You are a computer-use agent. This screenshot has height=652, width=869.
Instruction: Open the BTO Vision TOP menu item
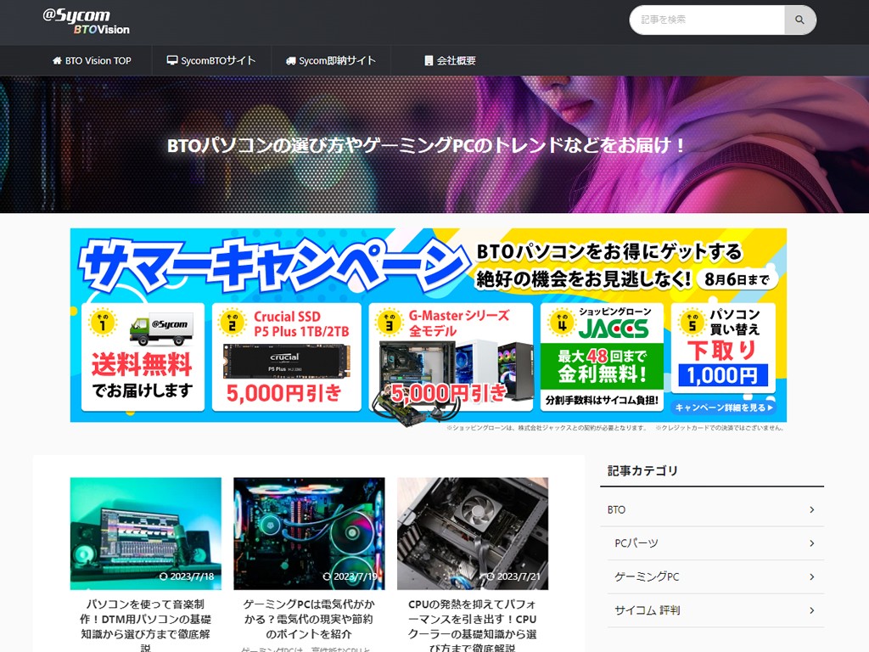[x=92, y=60]
